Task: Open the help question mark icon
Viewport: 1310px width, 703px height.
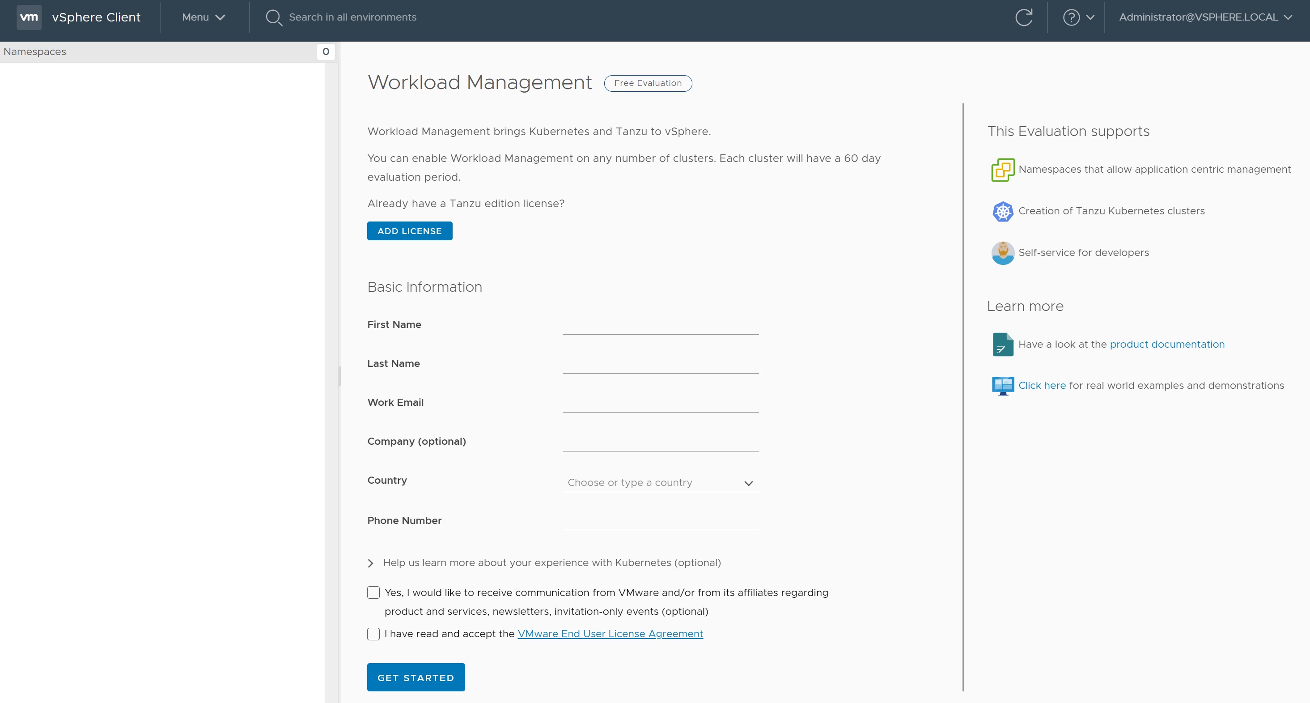Action: click(x=1071, y=17)
